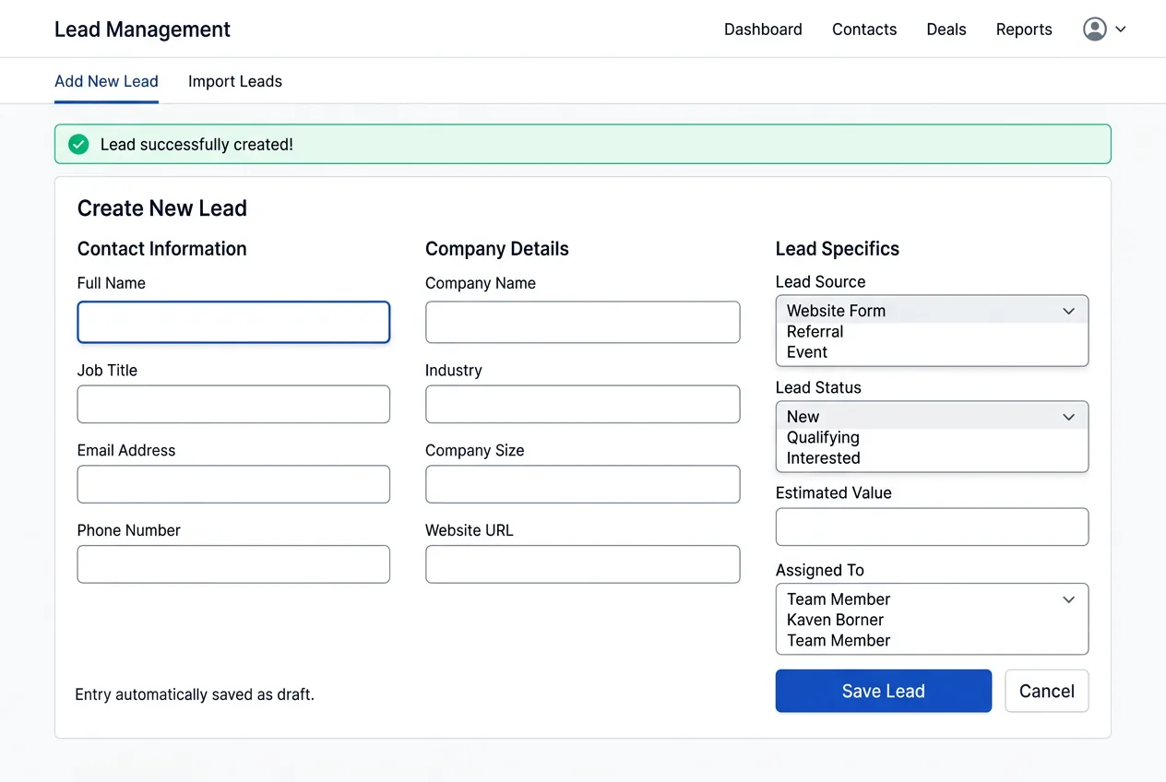Open the Contacts navigation item
1166x782 pixels.
[863, 29]
